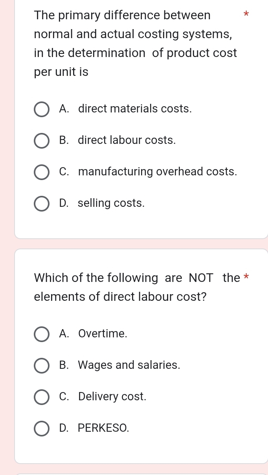
Task: Choose radio button B. direct labour costs
Action: 42,141
